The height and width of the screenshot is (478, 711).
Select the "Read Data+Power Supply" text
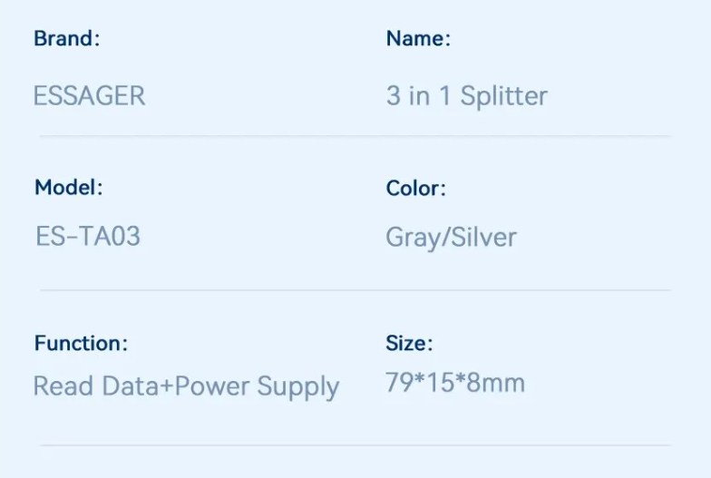point(186,386)
